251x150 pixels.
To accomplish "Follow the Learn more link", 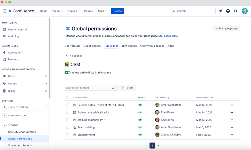I will (x=171, y=36).
